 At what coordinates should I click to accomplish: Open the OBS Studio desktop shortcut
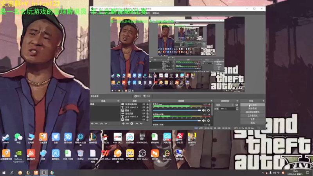[x=142, y=155]
